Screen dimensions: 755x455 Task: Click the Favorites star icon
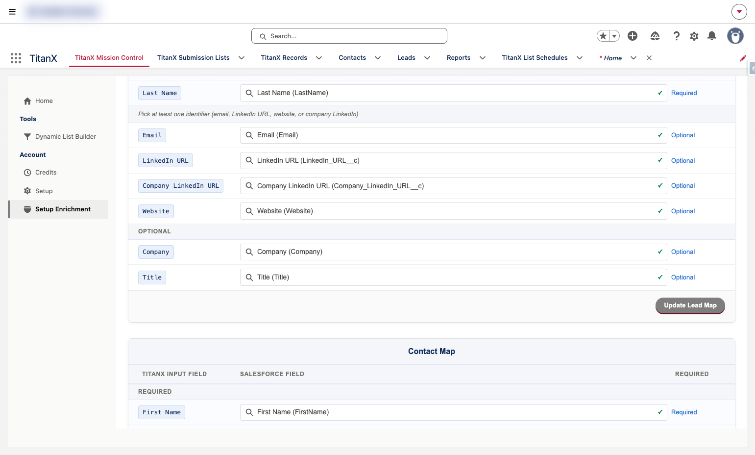tap(603, 36)
